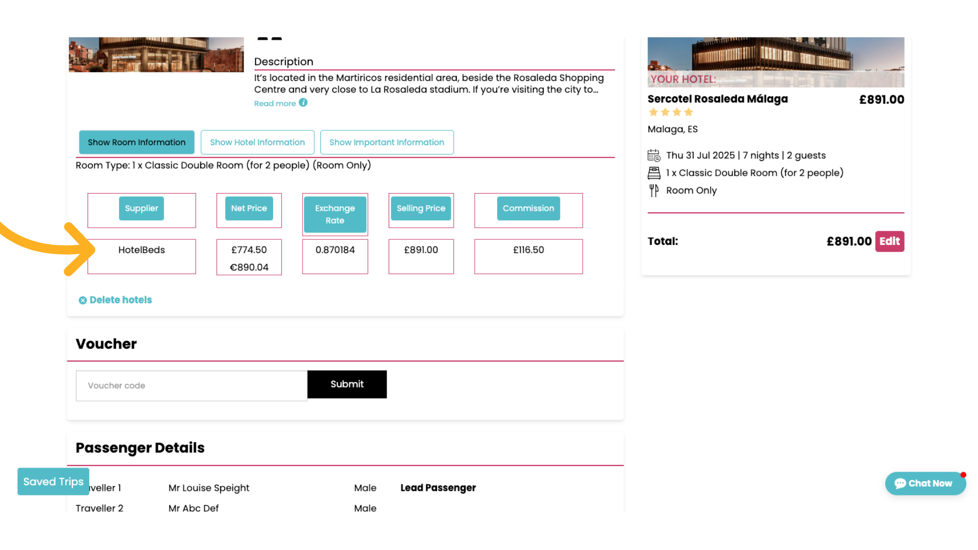This screenshot has width=978, height=550.
Task: Switch to the Show Hotel Information tab
Action: point(257,142)
